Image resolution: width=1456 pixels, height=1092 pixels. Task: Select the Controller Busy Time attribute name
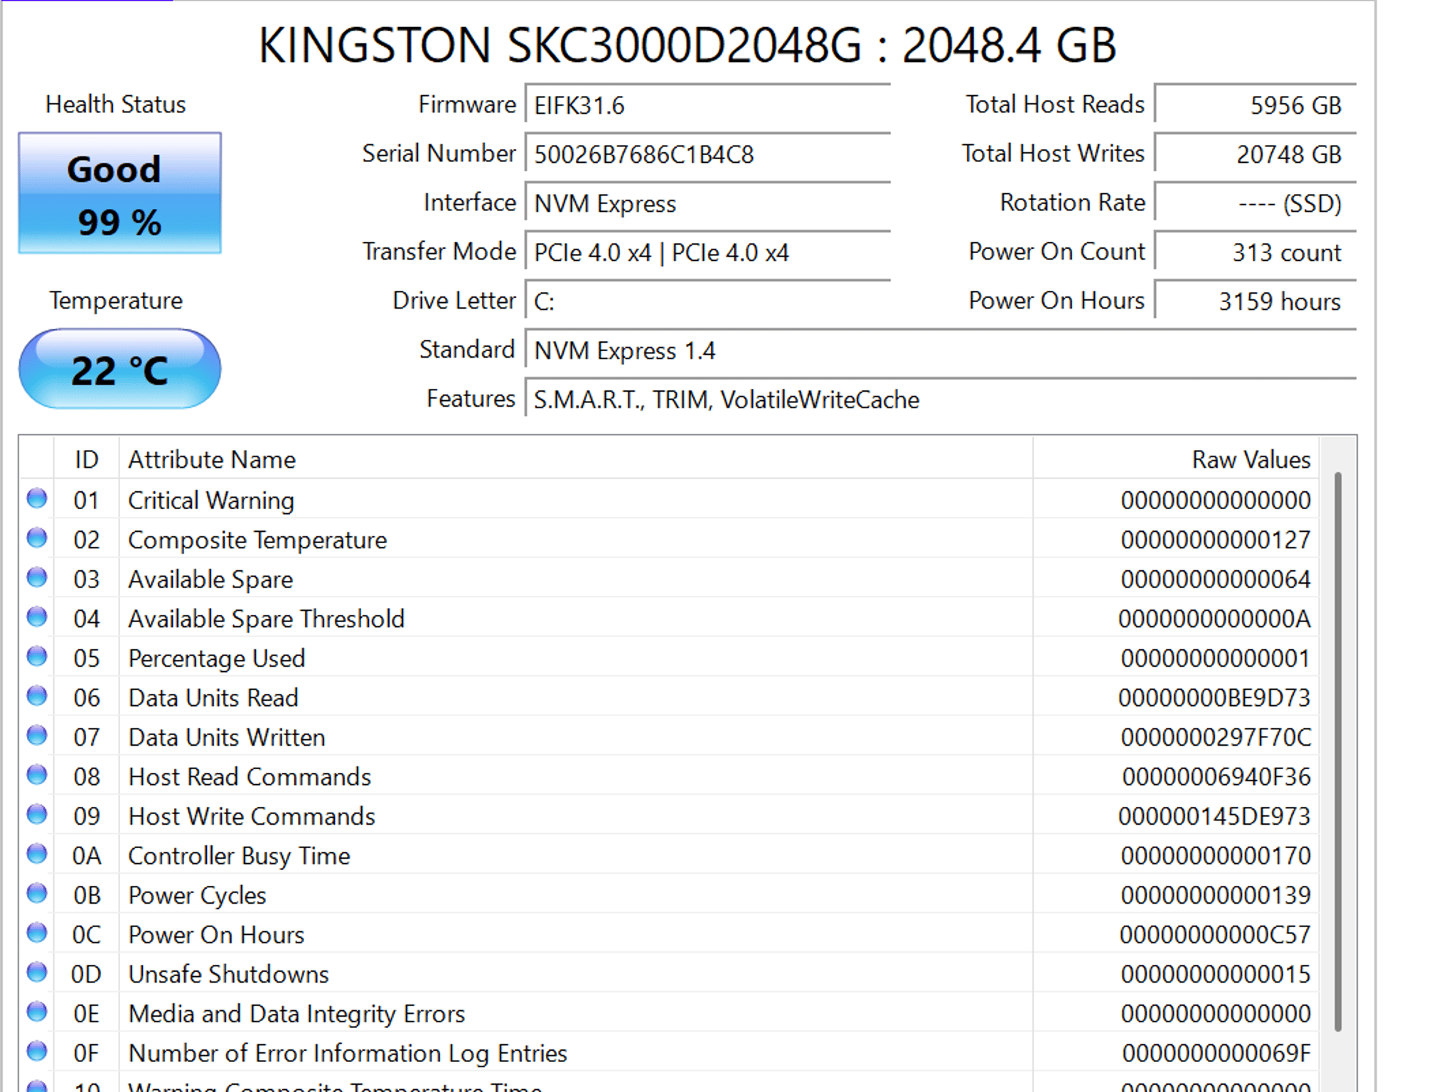tap(239, 856)
